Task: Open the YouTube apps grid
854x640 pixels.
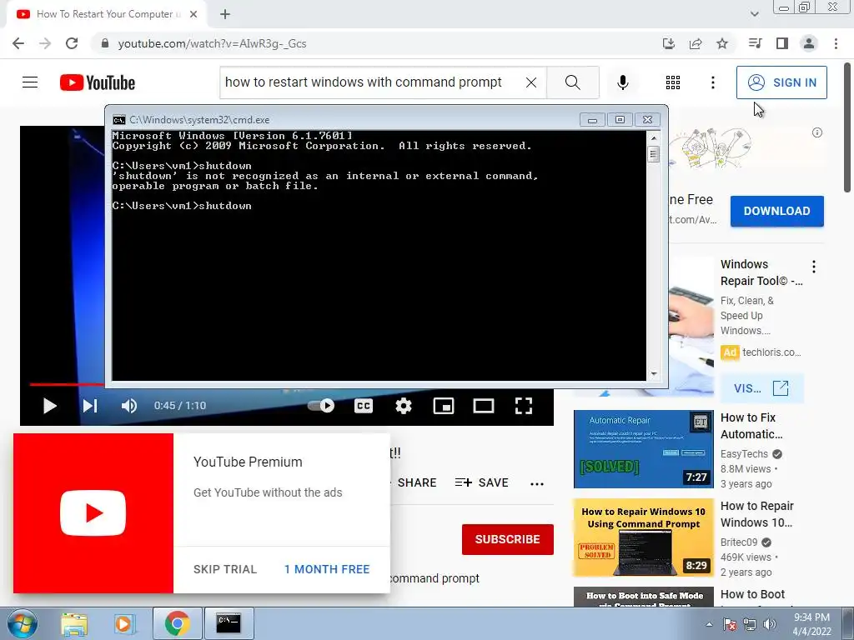Action: pyautogui.click(x=673, y=82)
